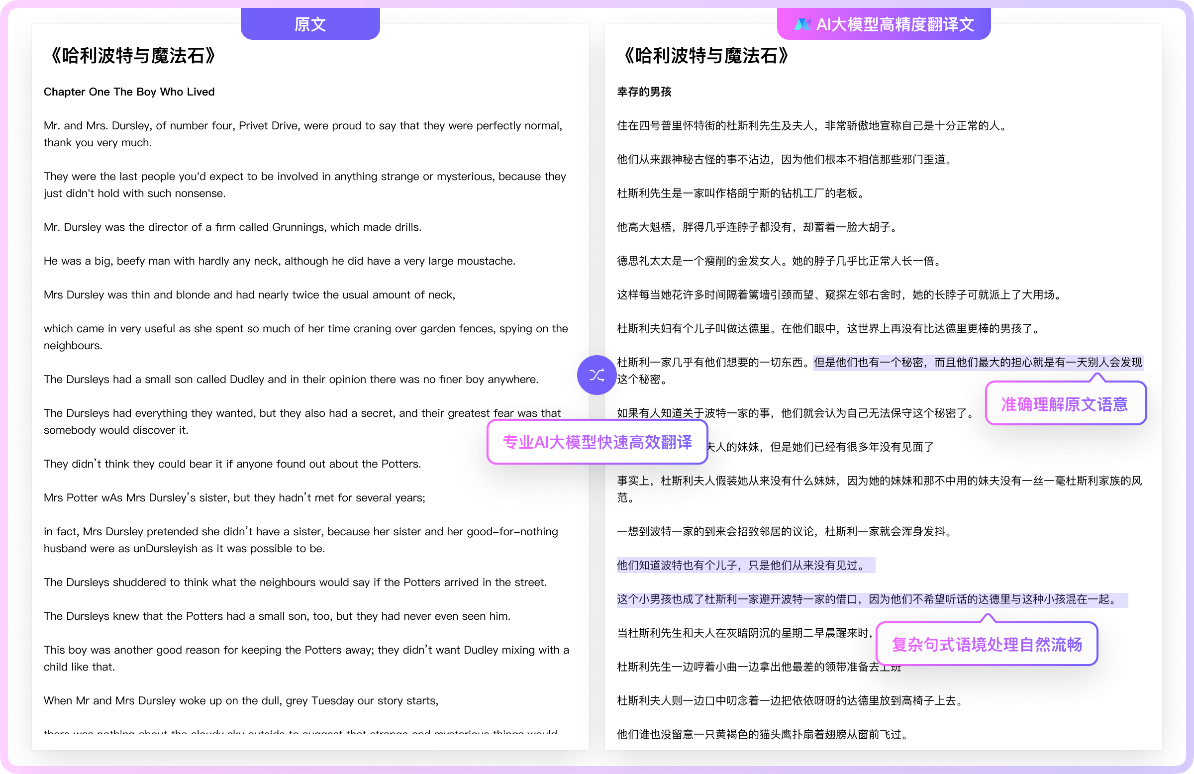Click sentence 'Mrs Potter wAs Mrs Dursley's sister'
This screenshot has width=1194, height=774.
click(x=234, y=497)
